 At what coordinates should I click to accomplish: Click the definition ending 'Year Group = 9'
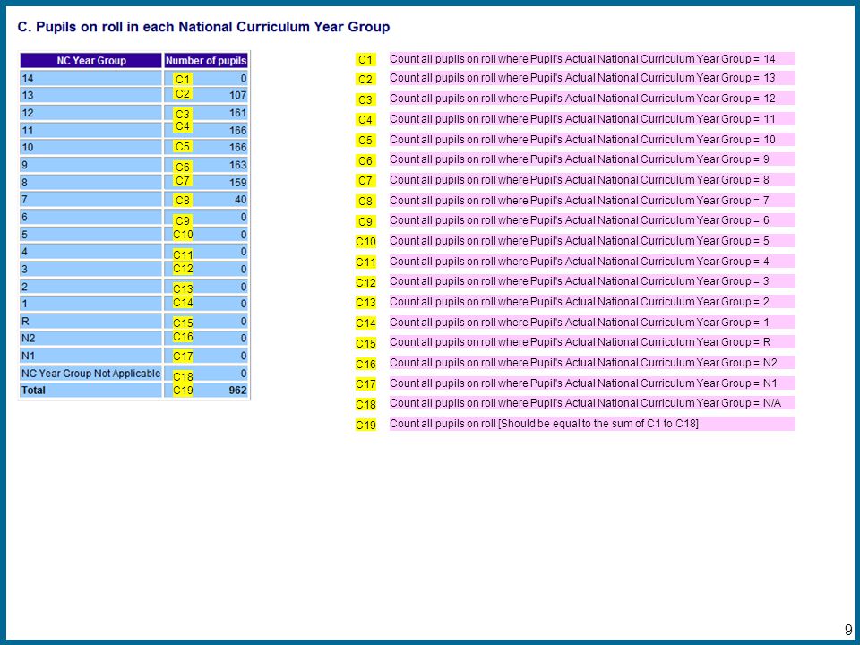(x=592, y=159)
